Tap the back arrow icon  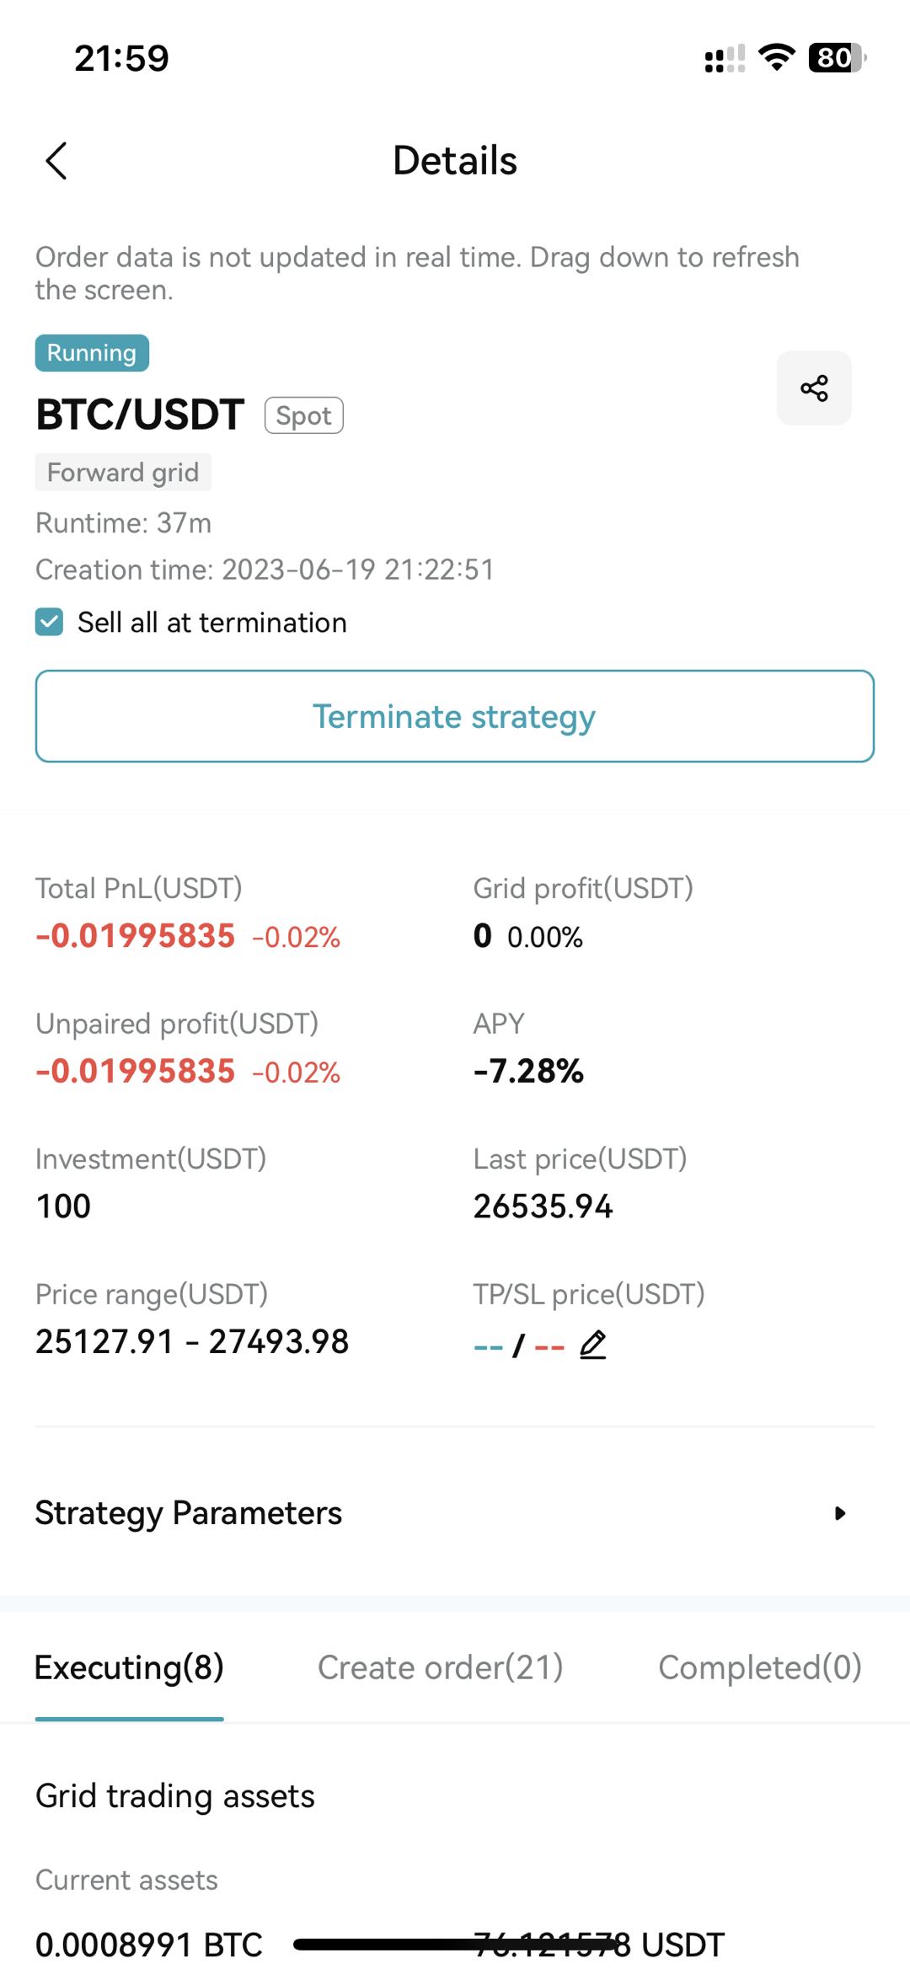[56, 161]
